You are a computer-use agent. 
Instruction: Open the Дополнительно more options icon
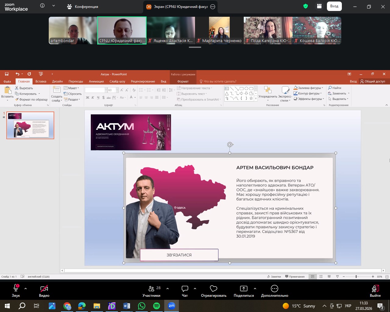click(x=274, y=289)
